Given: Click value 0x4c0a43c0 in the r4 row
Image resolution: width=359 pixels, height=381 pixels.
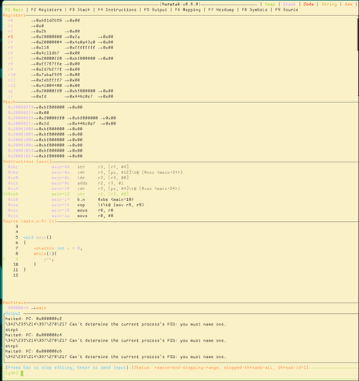Looking at the screenshot, I should pyautogui.click(x=82, y=42).
